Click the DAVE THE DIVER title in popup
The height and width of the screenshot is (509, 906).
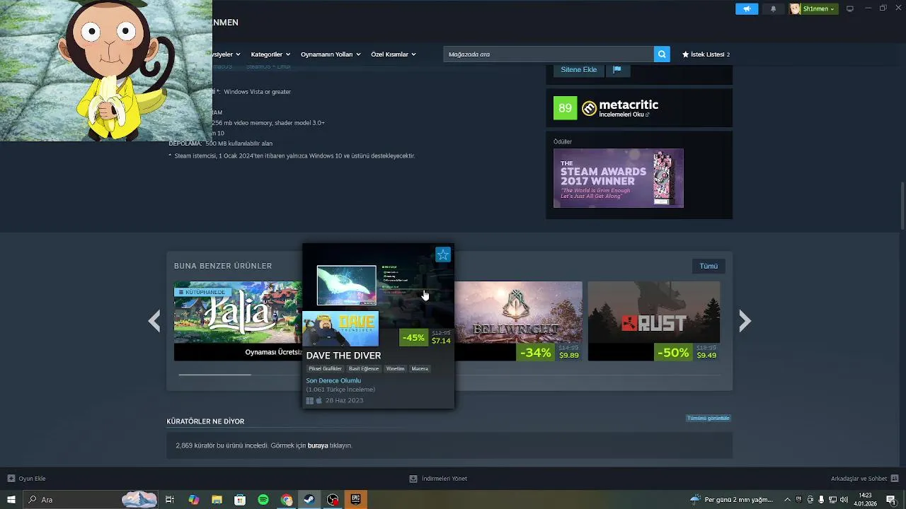pyautogui.click(x=343, y=356)
